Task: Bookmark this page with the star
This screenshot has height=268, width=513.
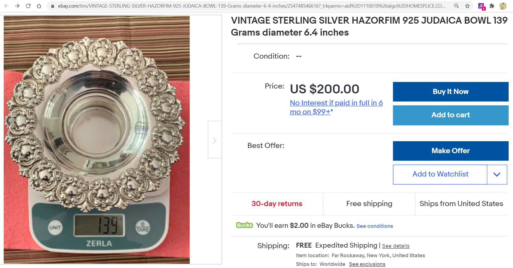Action: click(x=467, y=6)
